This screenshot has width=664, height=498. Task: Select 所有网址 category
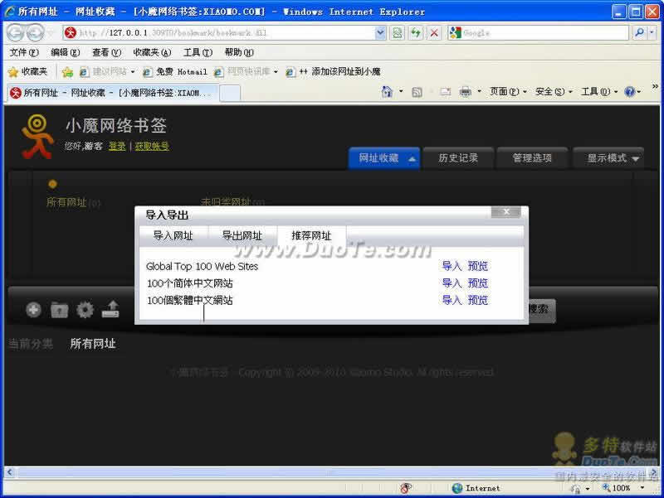point(66,202)
